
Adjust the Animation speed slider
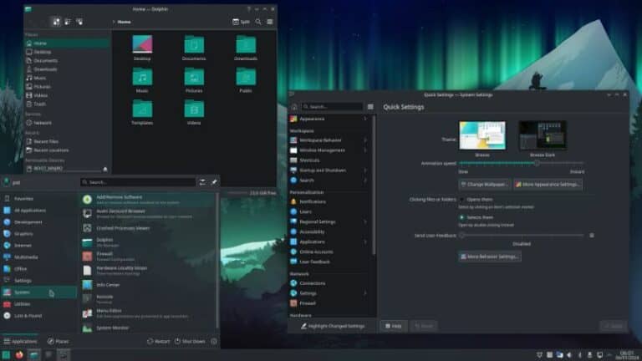coord(522,163)
